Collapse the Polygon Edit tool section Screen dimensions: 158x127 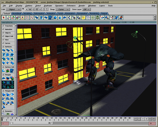pos(8,91)
